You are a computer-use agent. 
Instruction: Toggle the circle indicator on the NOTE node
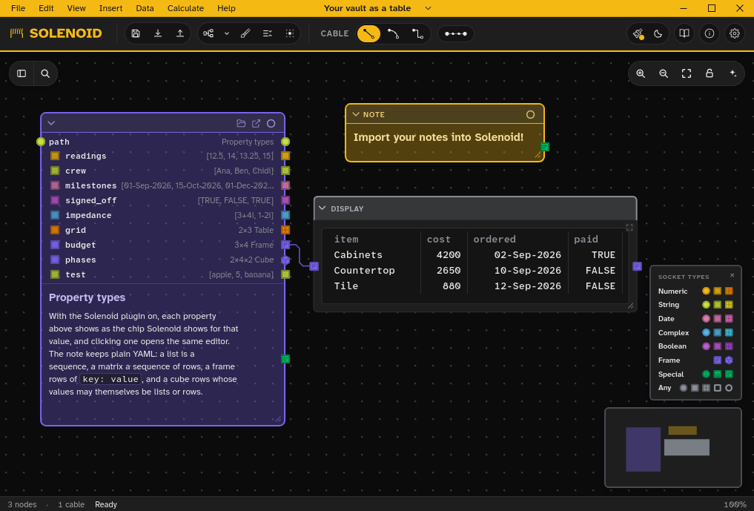click(x=530, y=114)
